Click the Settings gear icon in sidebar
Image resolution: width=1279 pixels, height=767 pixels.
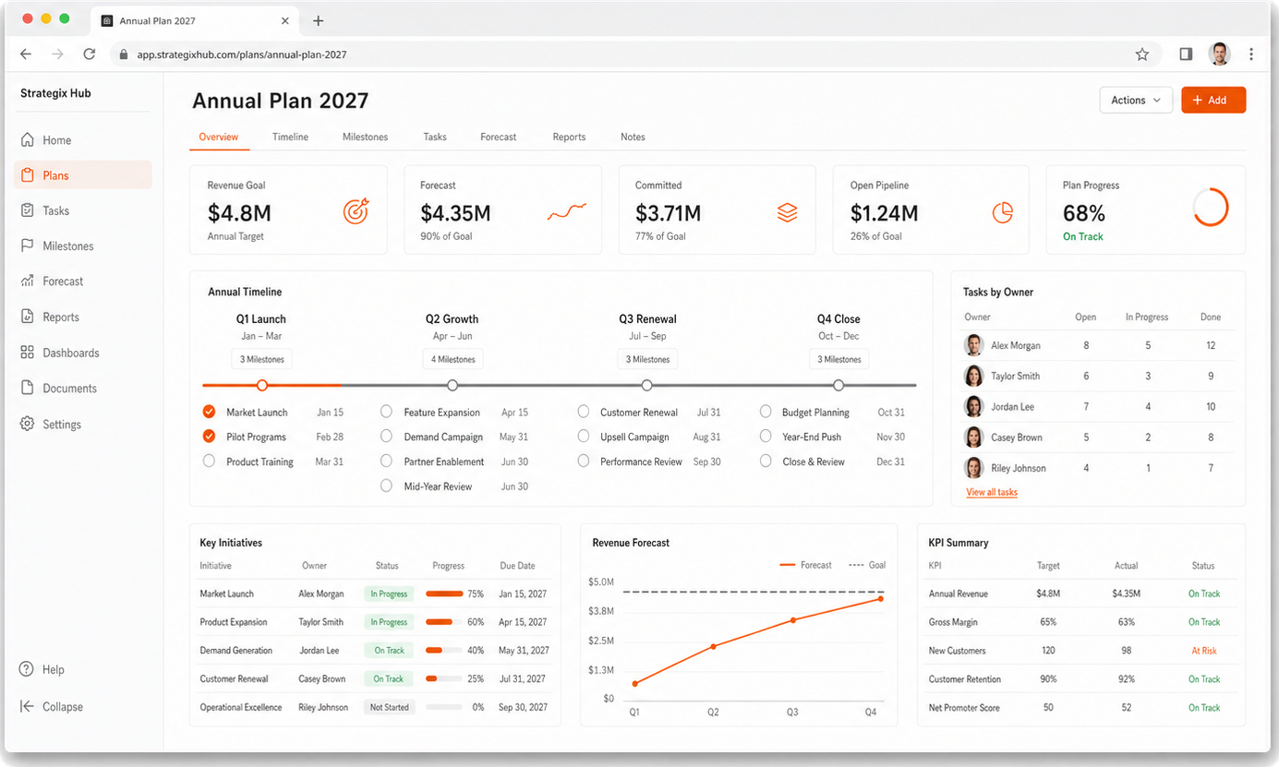pyautogui.click(x=27, y=425)
